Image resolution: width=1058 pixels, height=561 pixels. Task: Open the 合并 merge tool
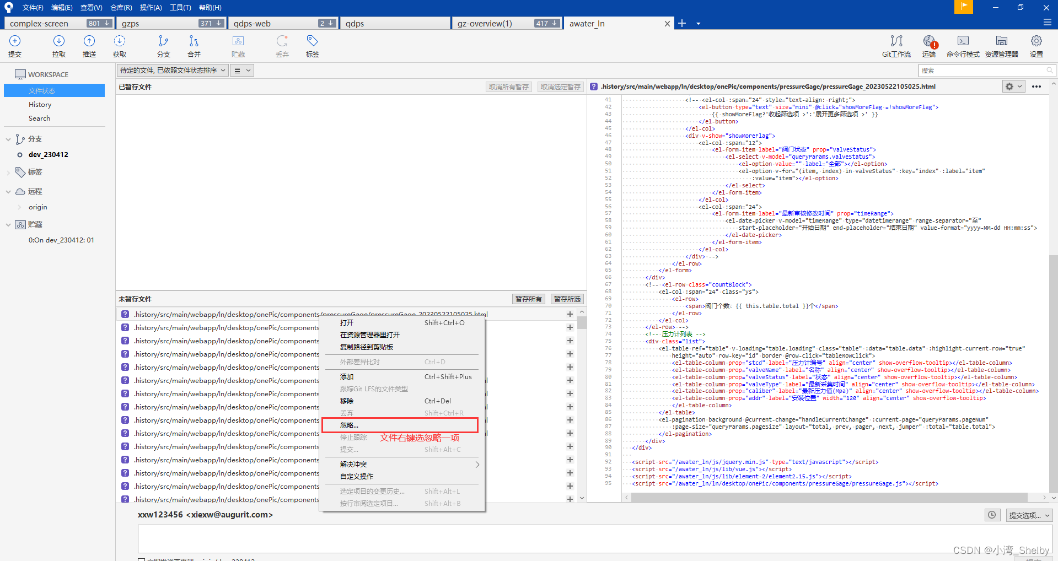[194, 46]
